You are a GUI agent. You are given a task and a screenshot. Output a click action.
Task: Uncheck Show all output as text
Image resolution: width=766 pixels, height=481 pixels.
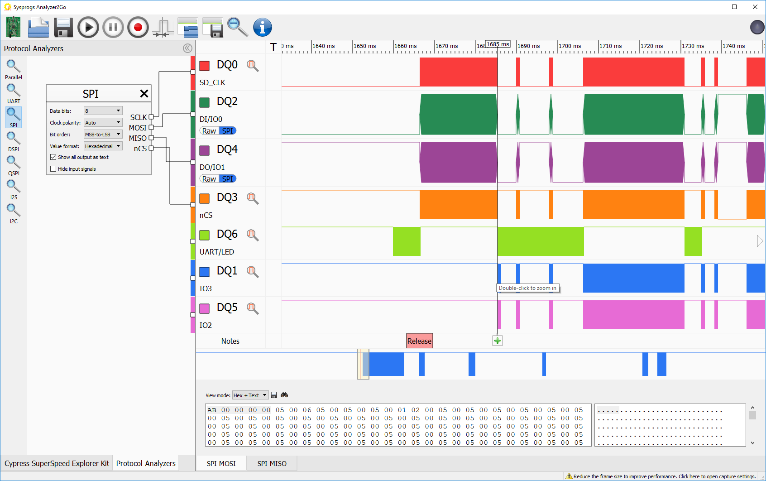pos(53,157)
